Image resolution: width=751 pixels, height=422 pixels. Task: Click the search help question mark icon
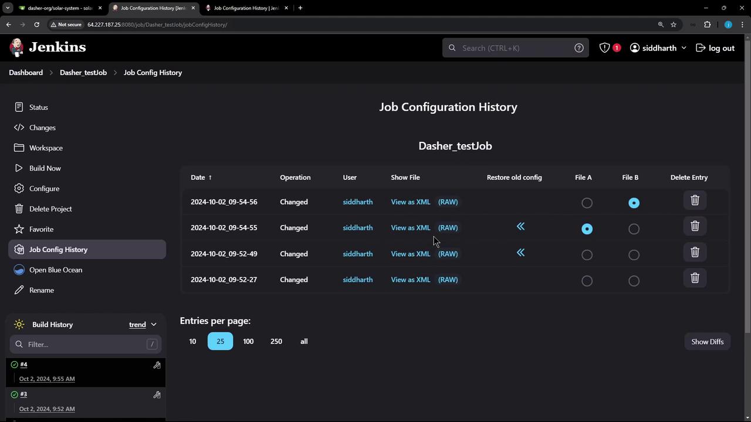coord(579,48)
